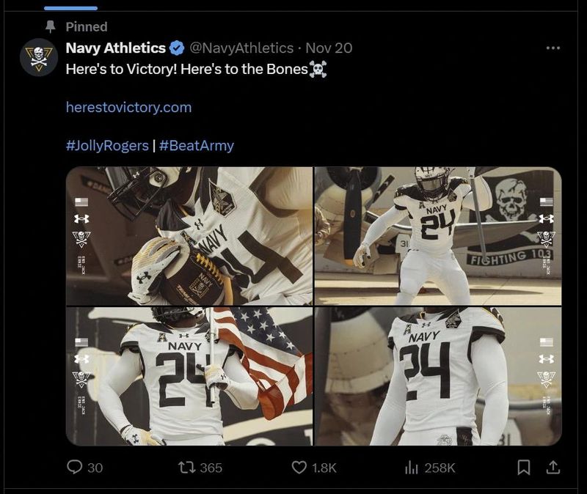Click the blue verified badge
The image size is (587, 494).
tap(177, 48)
